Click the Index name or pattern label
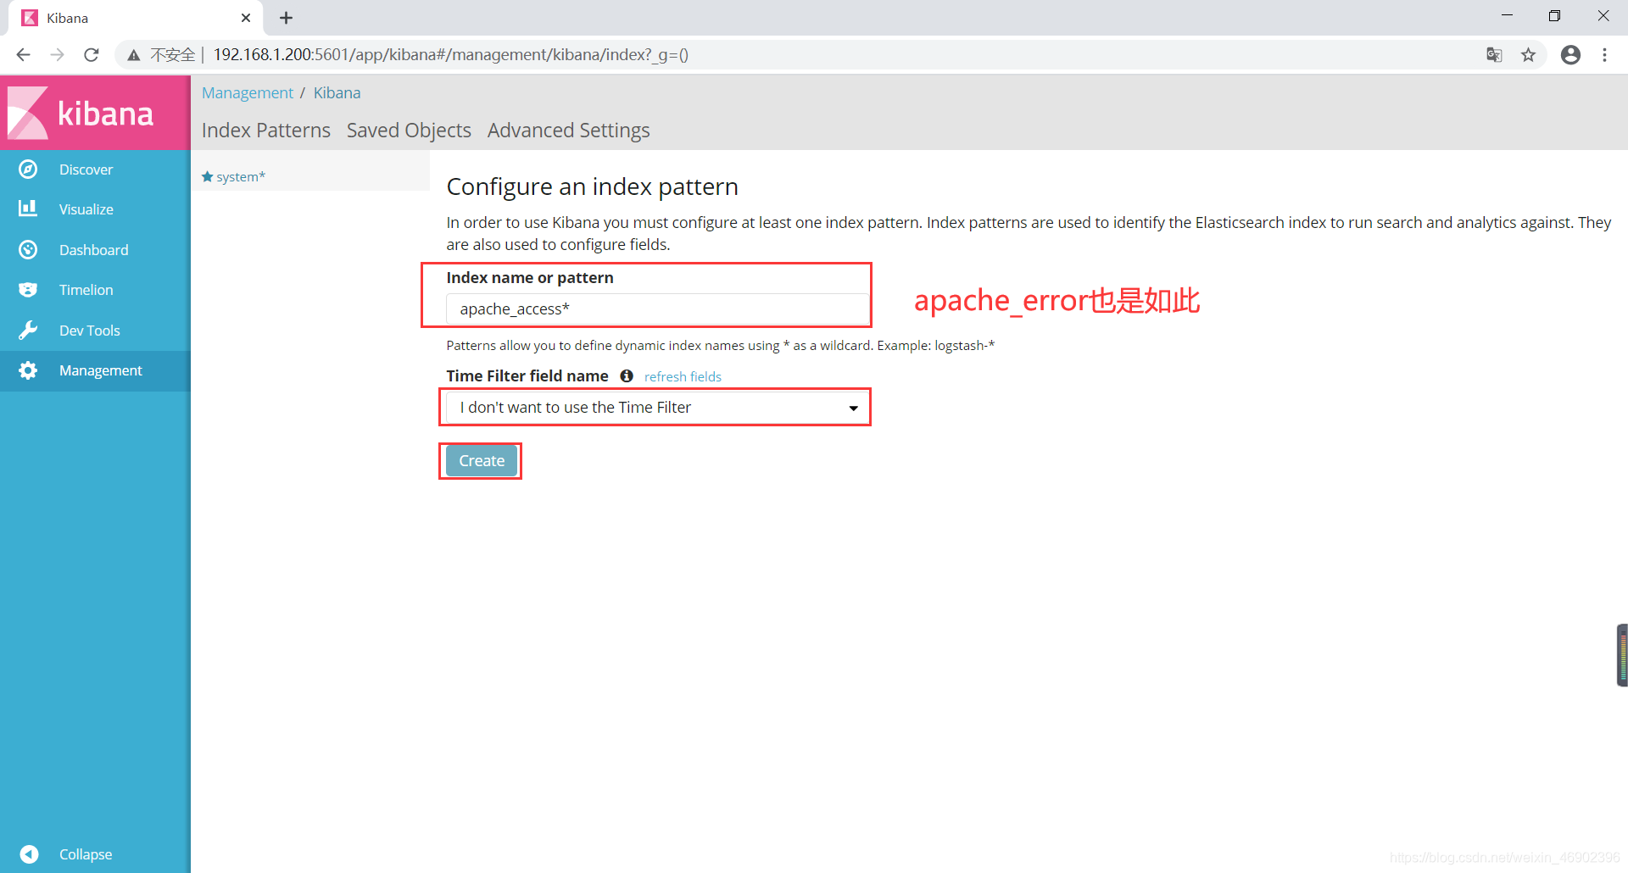1628x873 pixels. [x=530, y=278]
